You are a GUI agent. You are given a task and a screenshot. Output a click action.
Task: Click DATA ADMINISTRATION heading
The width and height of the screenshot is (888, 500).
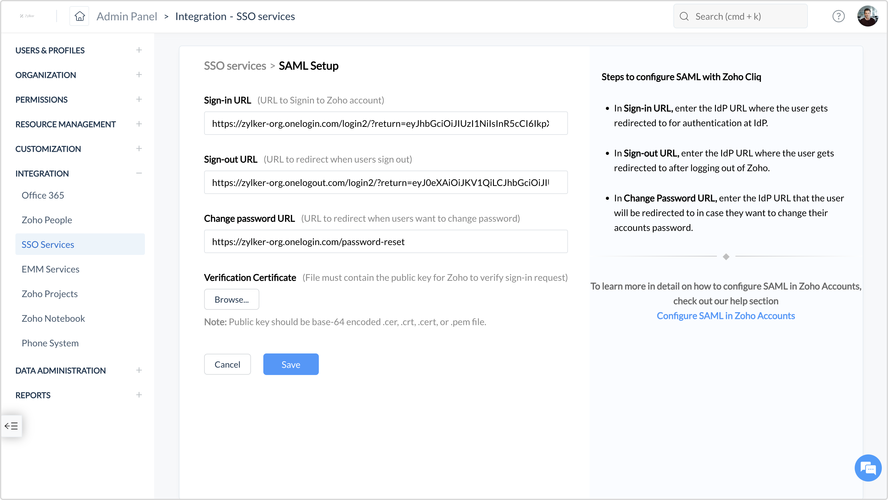pyautogui.click(x=60, y=370)
